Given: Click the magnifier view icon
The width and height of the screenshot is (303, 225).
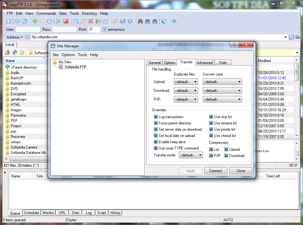Looking at the screenshot, I should [x=76, y=21].
